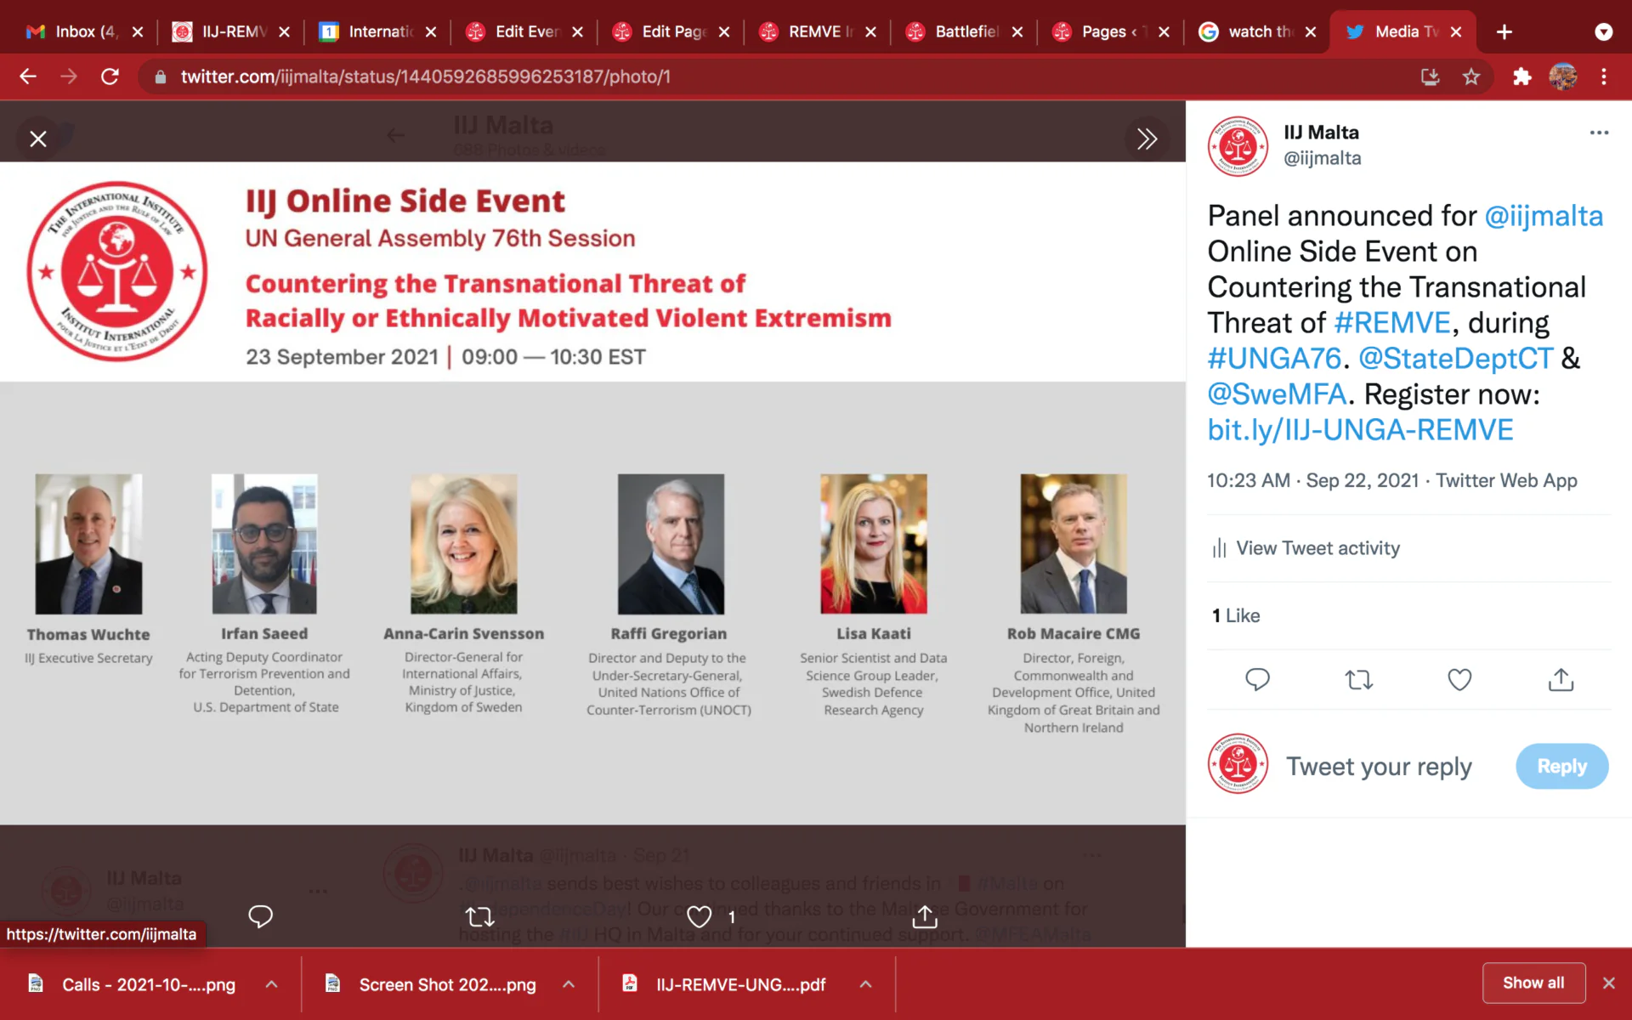Click the event panel photo image
Viewport: 1632px width, 1020px height.
[x=592, y=493]
